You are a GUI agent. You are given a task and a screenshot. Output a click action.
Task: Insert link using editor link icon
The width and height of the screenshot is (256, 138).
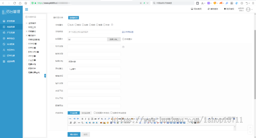coord(79,123)
